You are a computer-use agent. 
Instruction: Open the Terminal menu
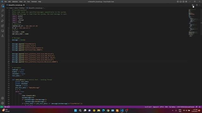point(34,2)
